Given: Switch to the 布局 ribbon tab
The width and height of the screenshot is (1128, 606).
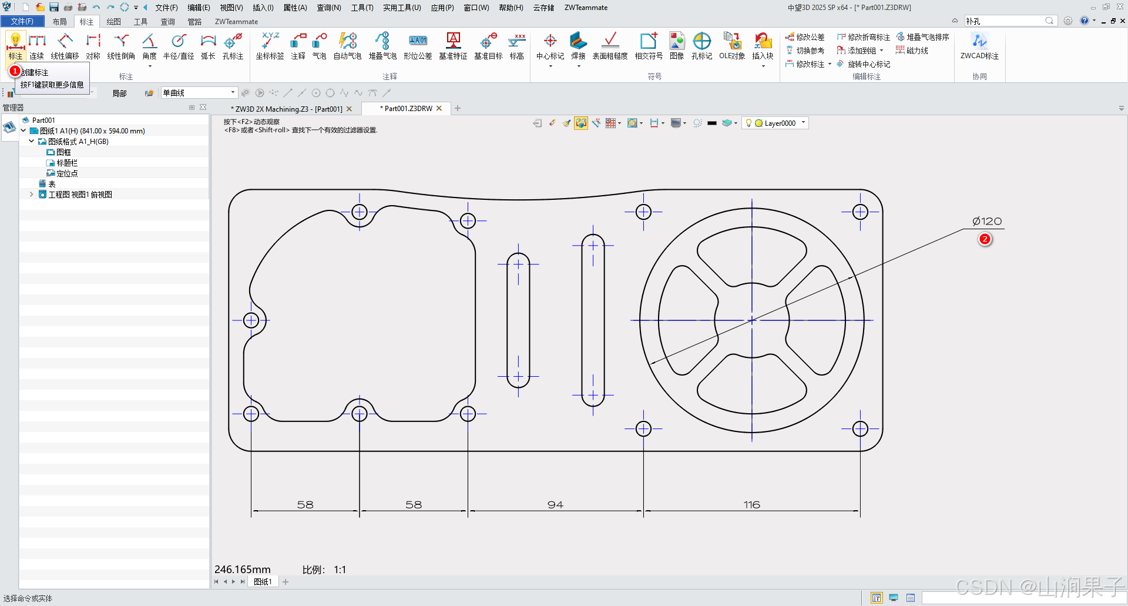Looking at the screenshot, I should click(x=59, y=22).
